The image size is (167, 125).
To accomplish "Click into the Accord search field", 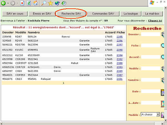I will 151,57.
